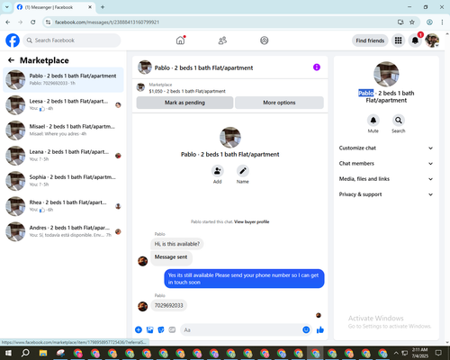Viewport: 450px width, 360px height.
Task: Open the Notifications bell icon
Action: click(415, 40)
